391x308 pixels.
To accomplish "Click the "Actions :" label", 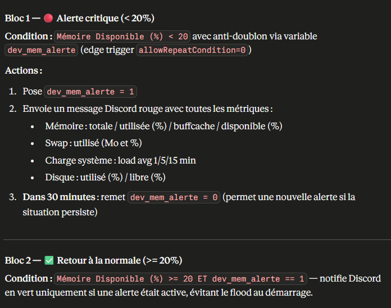I will tap(23, 71).
